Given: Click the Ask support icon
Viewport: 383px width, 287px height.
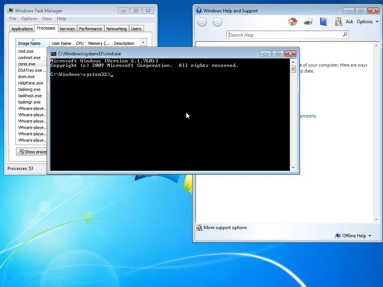Looking at the screenshot, I should tap(338, 22).
